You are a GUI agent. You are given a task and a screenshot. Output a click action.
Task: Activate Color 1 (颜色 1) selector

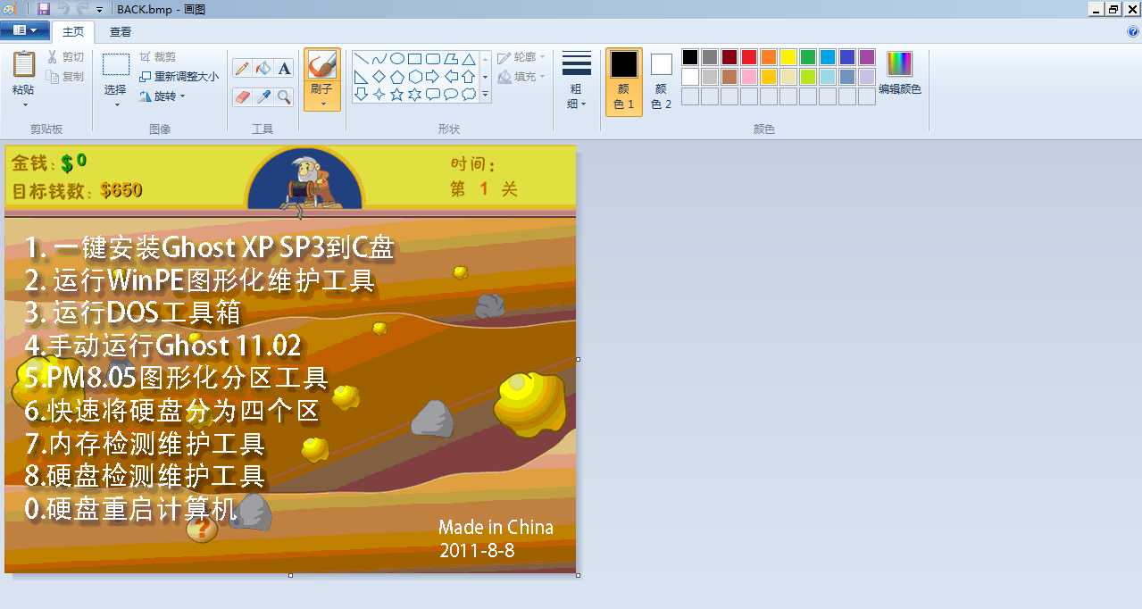(624, 81)
